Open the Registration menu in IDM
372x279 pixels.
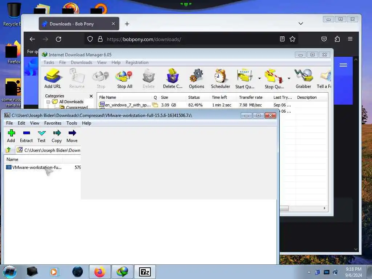(x=137, y=62)
